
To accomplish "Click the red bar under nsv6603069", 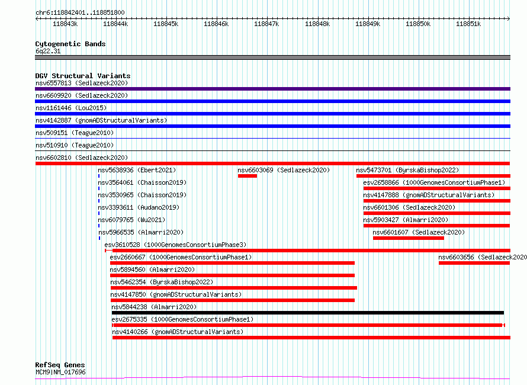I will [x=248, y=176].
